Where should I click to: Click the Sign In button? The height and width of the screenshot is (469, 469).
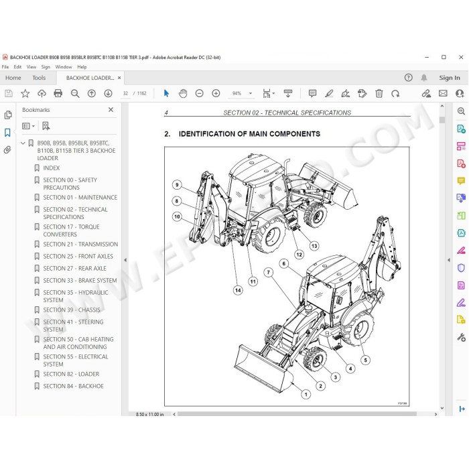tap(450, 78)
